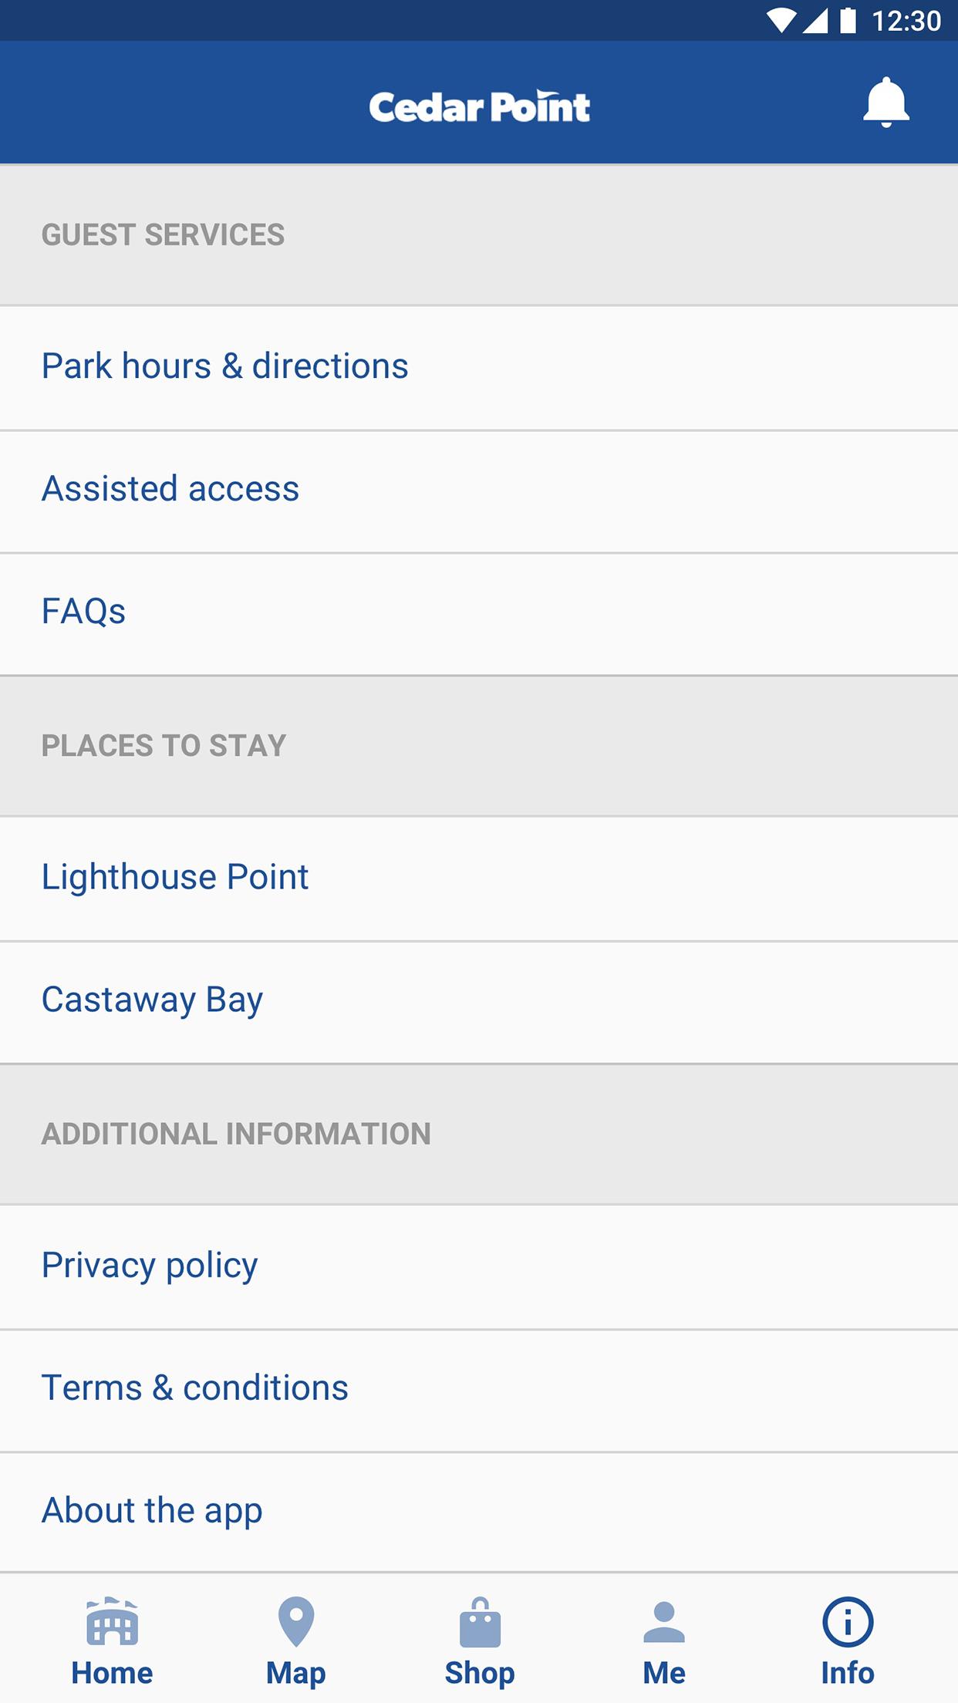Tap the Places to Stay header
Viewport: 958px width, 1703px height.
tap(164, 746)
